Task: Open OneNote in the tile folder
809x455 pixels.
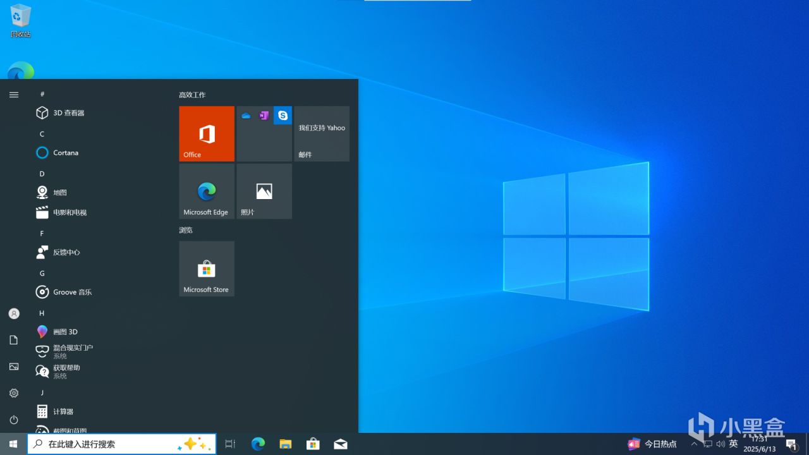Action: (264, 116)
